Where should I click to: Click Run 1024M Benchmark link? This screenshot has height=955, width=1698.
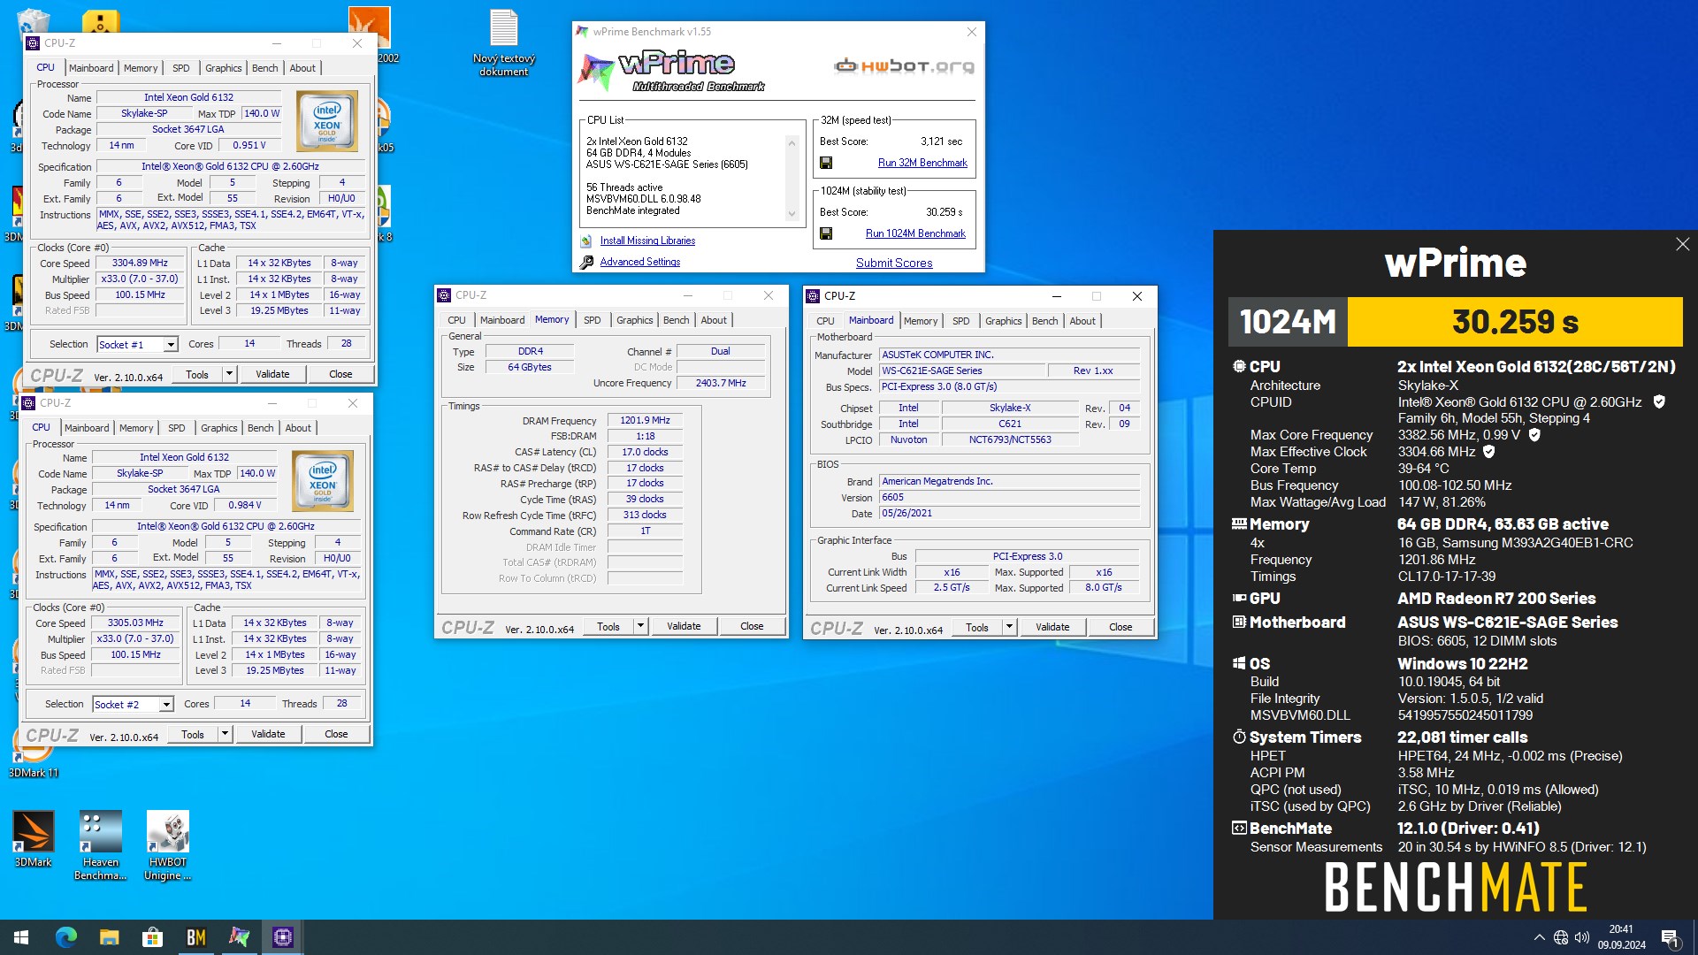(915, 233)
